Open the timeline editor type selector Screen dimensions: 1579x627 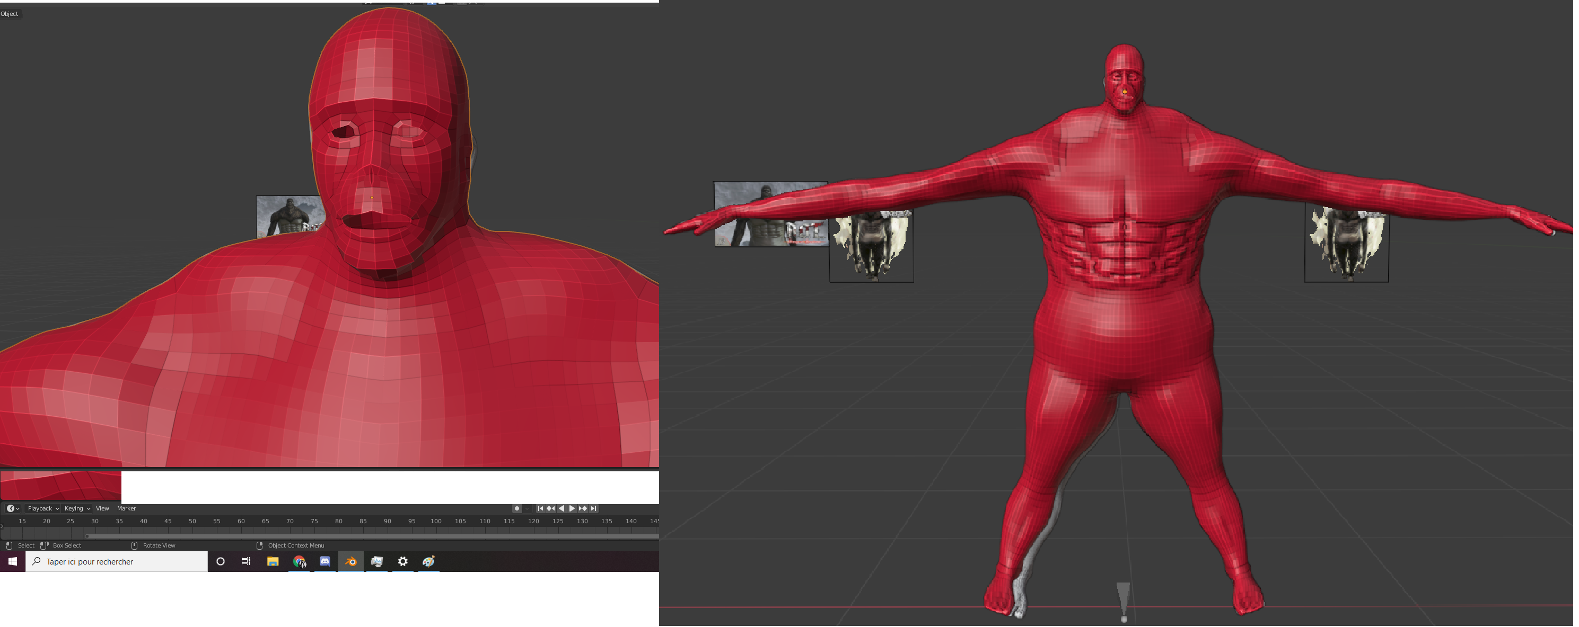pyautogui.click(x=13, y=508)
